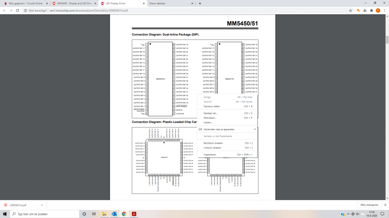This screenshot has height=218, width=389.
Task: Open the orange key extension
Action: (x=358, y=11)
